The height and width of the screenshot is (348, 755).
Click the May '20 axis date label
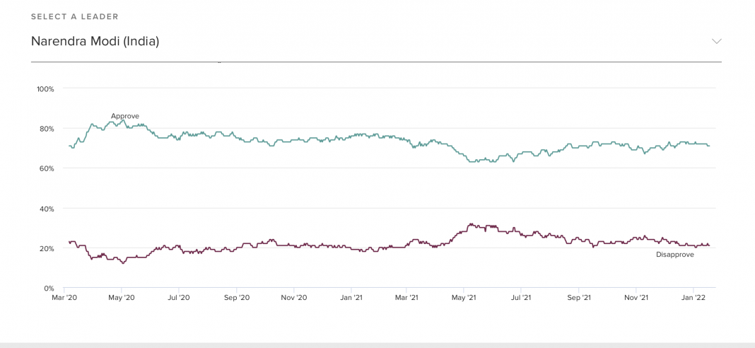[x=122, y=298]
